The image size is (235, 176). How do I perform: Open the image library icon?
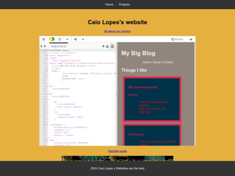(x=112, y=46)
